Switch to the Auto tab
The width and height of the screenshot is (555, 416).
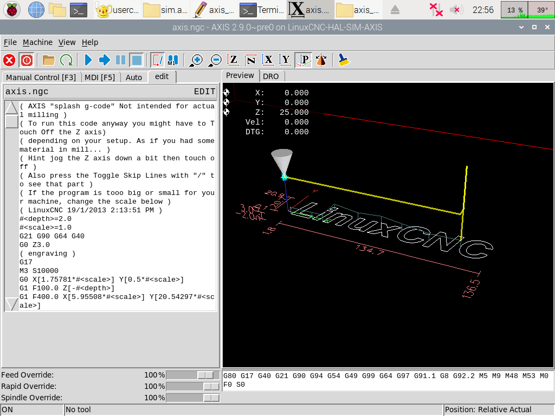(134, 77)
